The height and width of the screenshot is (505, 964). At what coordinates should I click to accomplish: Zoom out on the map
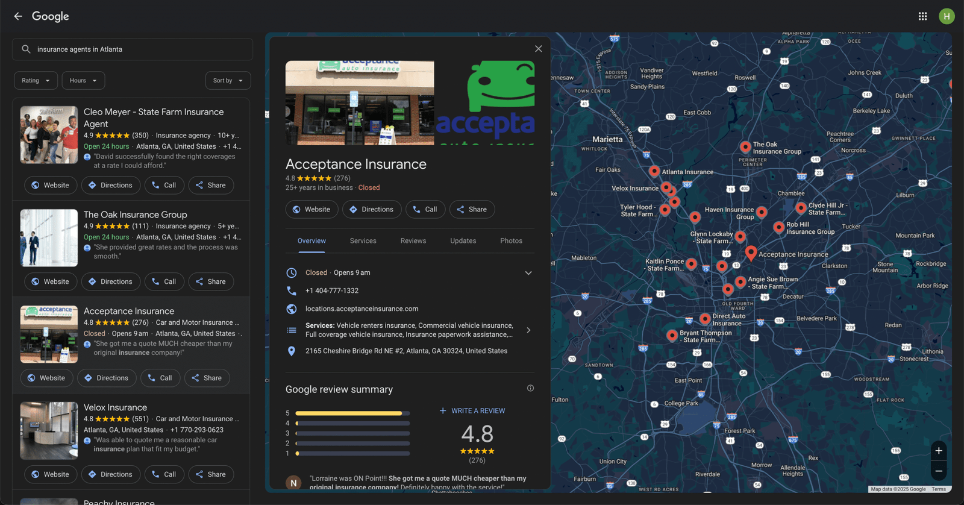(x=939, y=471)
